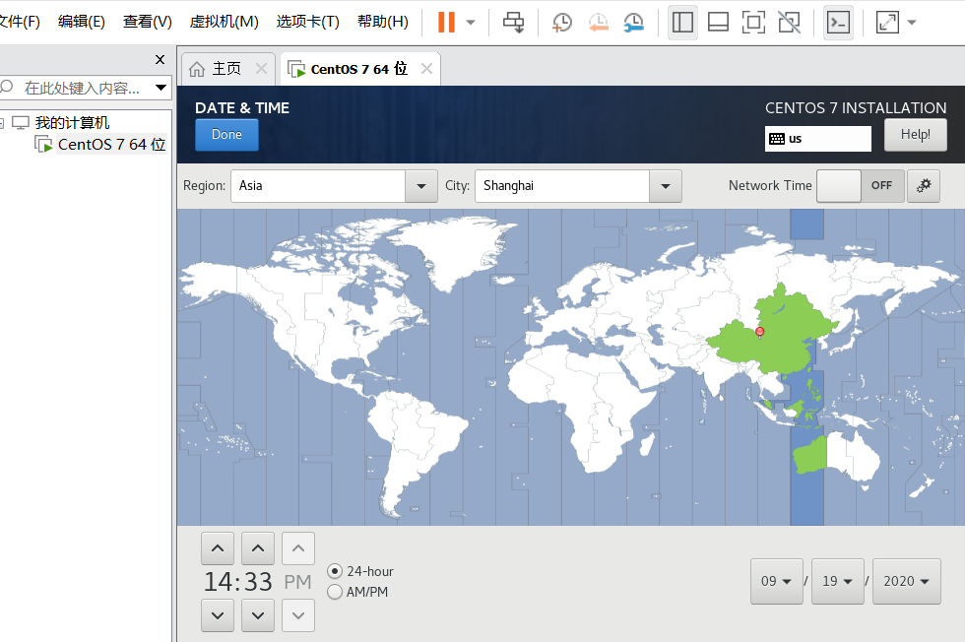
Task: Close the 主页 tab
Action: [262, 68]
